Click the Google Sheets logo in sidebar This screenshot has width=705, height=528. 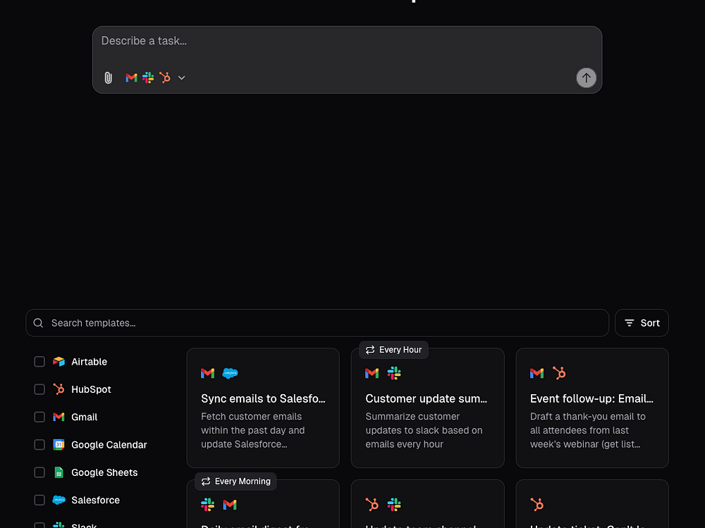click(x=59, y=472)
